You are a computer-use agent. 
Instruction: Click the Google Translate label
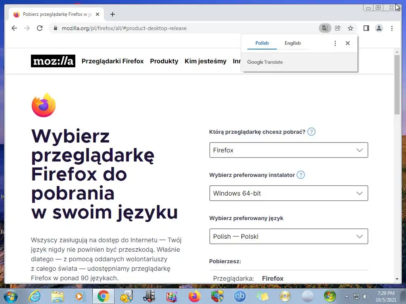265,62
